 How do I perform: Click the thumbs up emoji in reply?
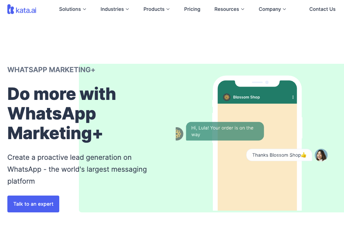pyautogui.click(x=304, y=155)
